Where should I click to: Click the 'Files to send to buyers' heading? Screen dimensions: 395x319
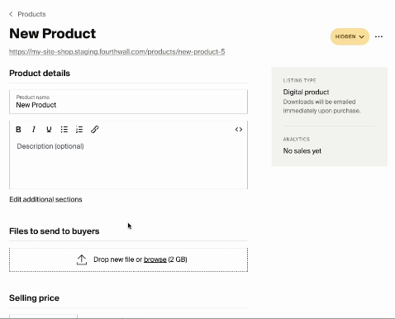[x=55, y=231]
